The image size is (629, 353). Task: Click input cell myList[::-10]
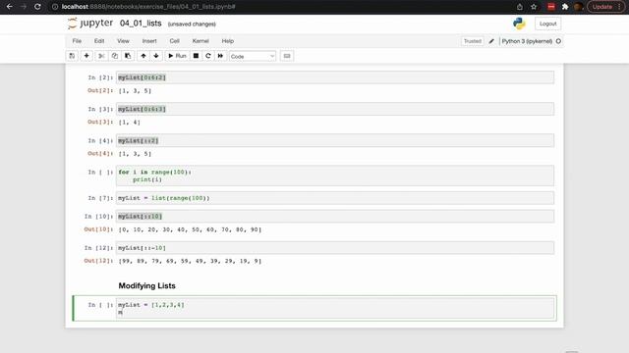[x=335, y=248]
